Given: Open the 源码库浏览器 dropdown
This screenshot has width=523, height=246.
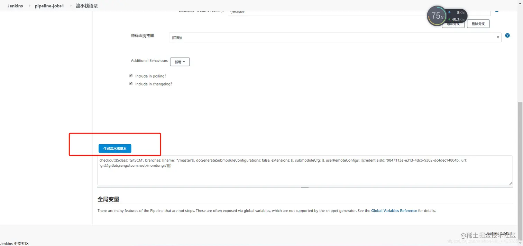Looking at the screenshot, I should (335, 37).
